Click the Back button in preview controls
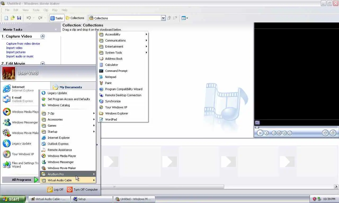Viewport: 339px width, 203px height. [x=274, y=133]
